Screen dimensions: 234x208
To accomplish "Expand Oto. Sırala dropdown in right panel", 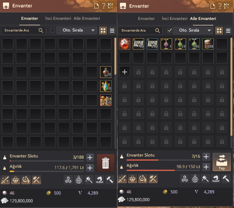I will (x=209, y=31).
